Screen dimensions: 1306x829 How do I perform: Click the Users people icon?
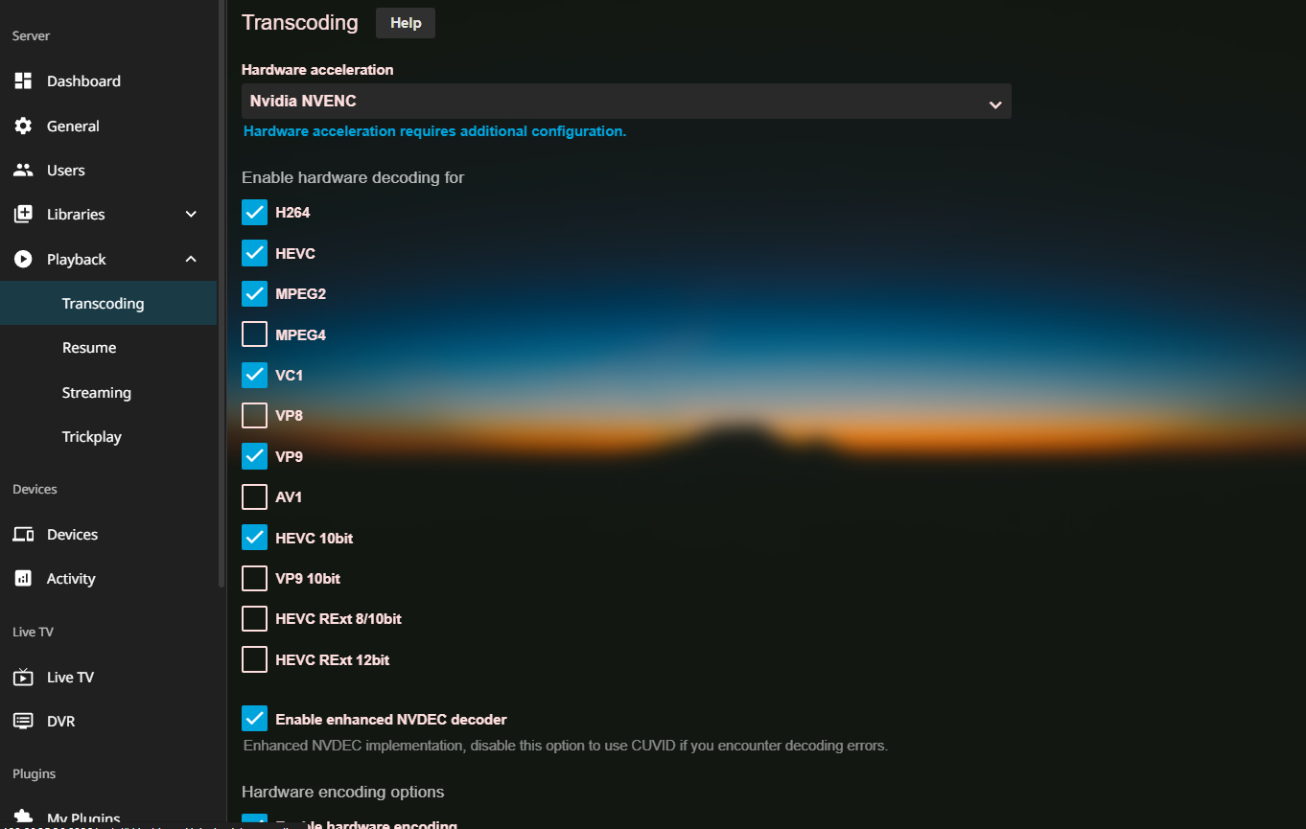click(x=23, y=171)
